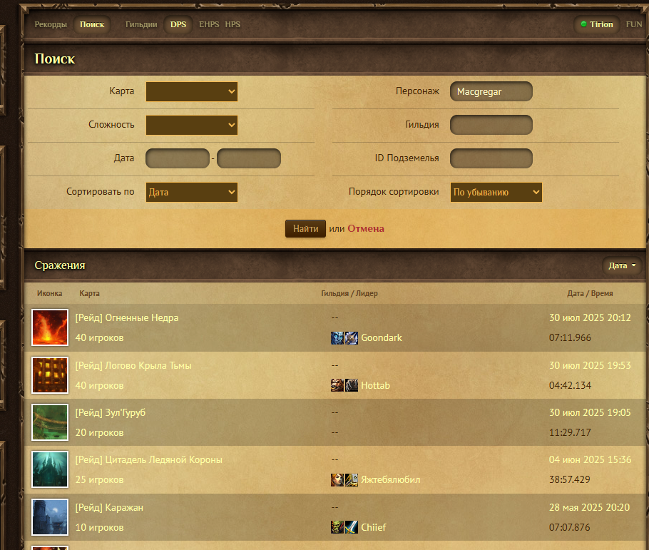
Task: Click the Отмена link
Action: pyautogui.click(x=366, y=228)
